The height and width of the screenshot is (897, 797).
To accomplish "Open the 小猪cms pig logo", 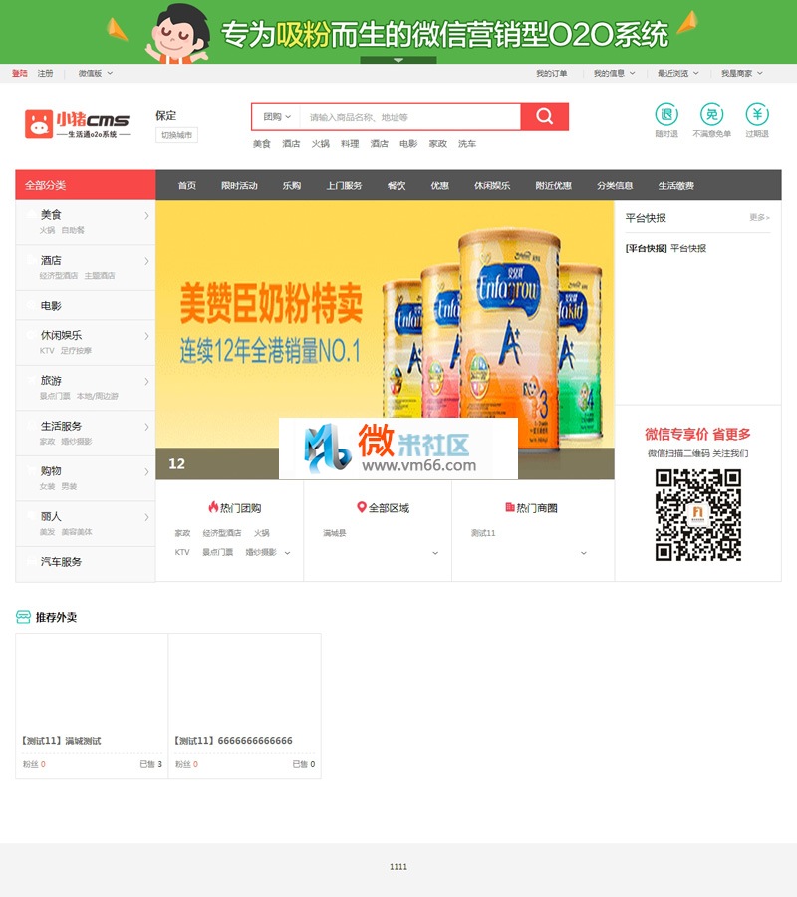I will click(x=77, y=124).
